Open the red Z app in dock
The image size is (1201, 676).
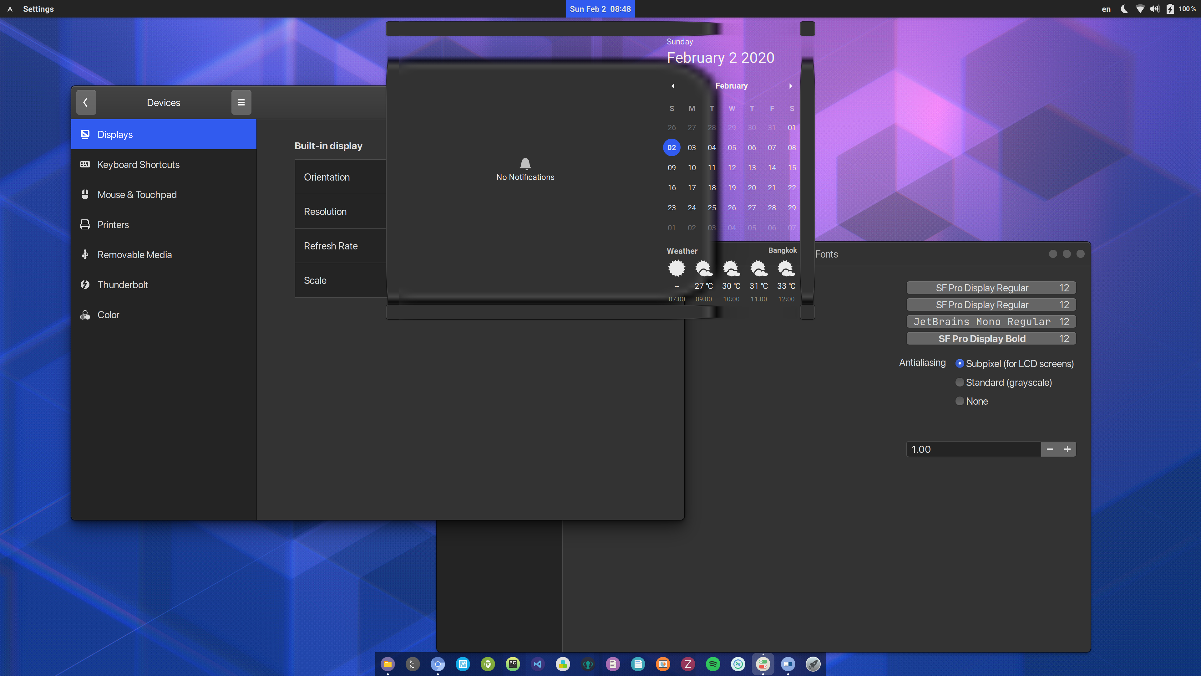[x=688, y=663]
